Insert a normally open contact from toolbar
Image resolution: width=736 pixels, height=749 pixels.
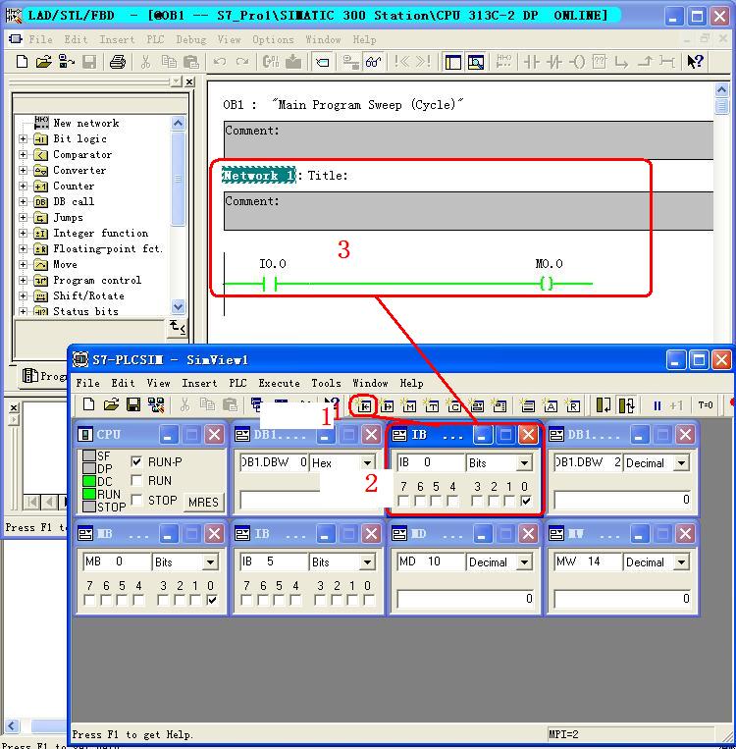532,62
